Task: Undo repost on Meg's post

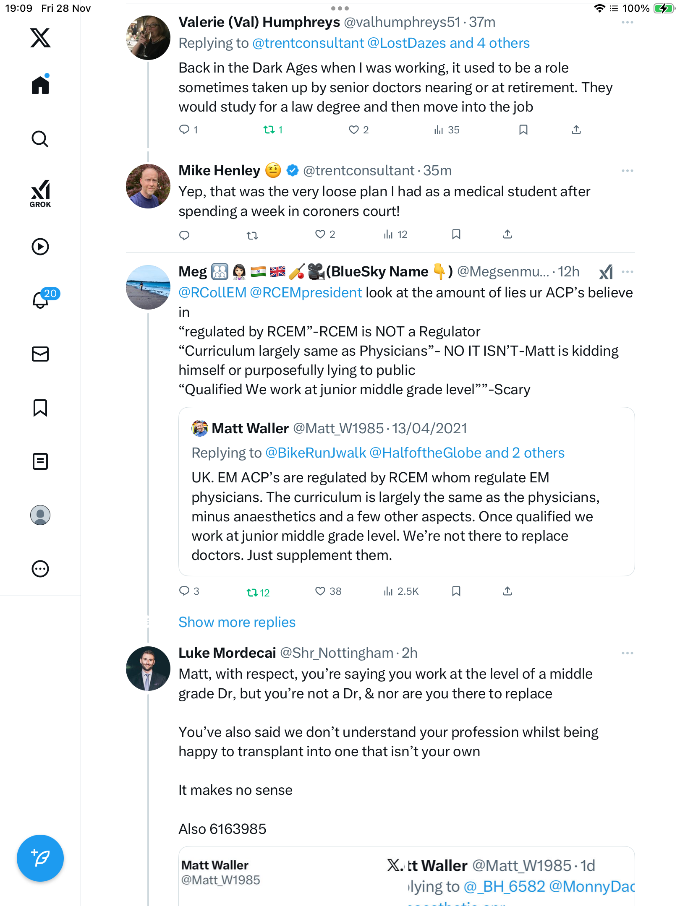Action: pos(252,592)
